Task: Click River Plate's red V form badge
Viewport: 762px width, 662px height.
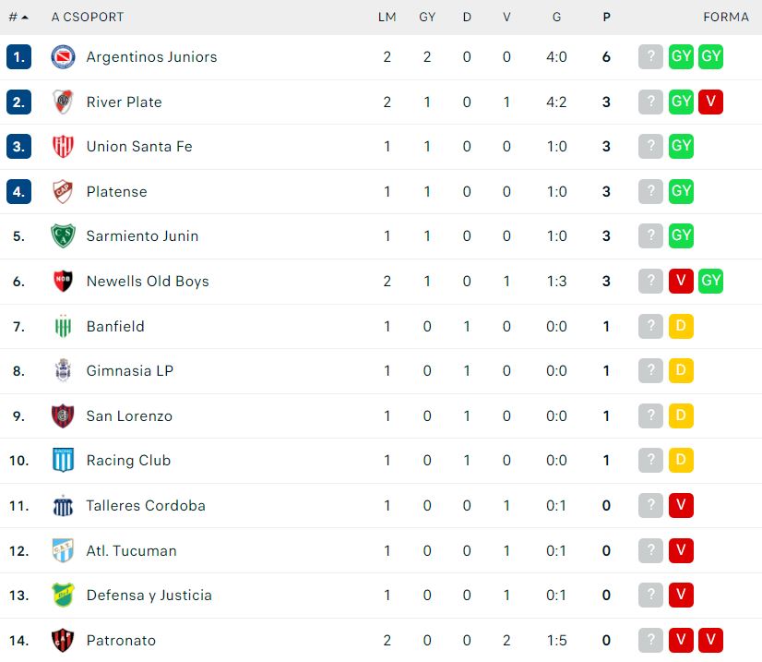Action: tap(710, 102)
